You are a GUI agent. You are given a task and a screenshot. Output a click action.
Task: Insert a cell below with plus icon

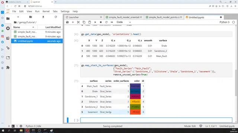[73, 22]
